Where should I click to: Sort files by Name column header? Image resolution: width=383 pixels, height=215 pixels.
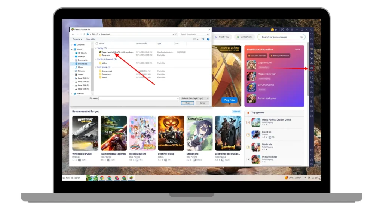point(102,43)
